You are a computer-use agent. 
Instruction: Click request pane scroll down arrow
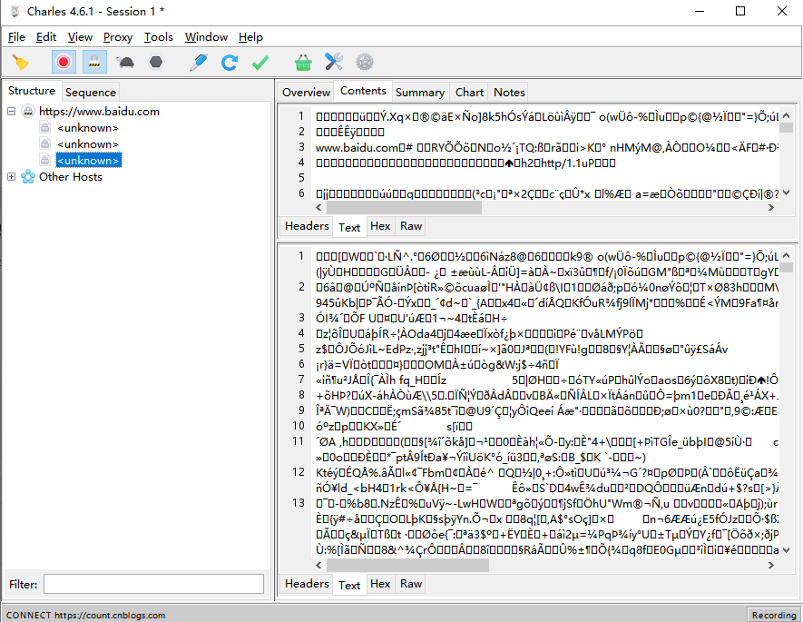point(787,193)
